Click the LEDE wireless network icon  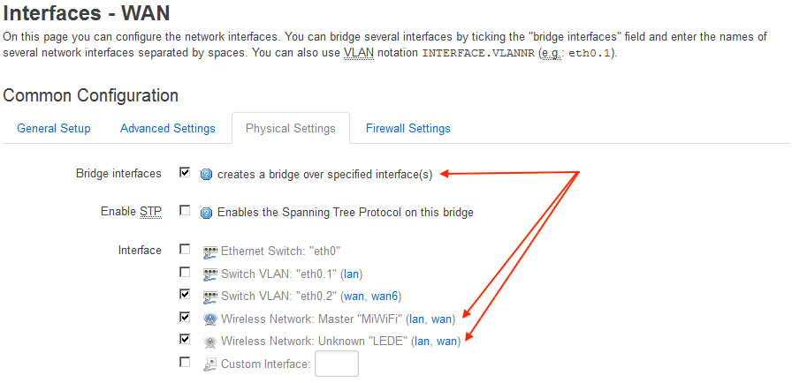tap(210, 342)
